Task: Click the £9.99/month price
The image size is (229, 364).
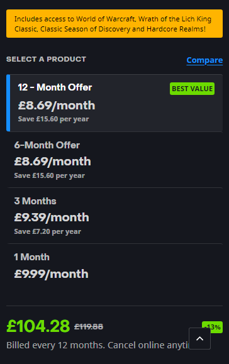Action: (52, 274)
